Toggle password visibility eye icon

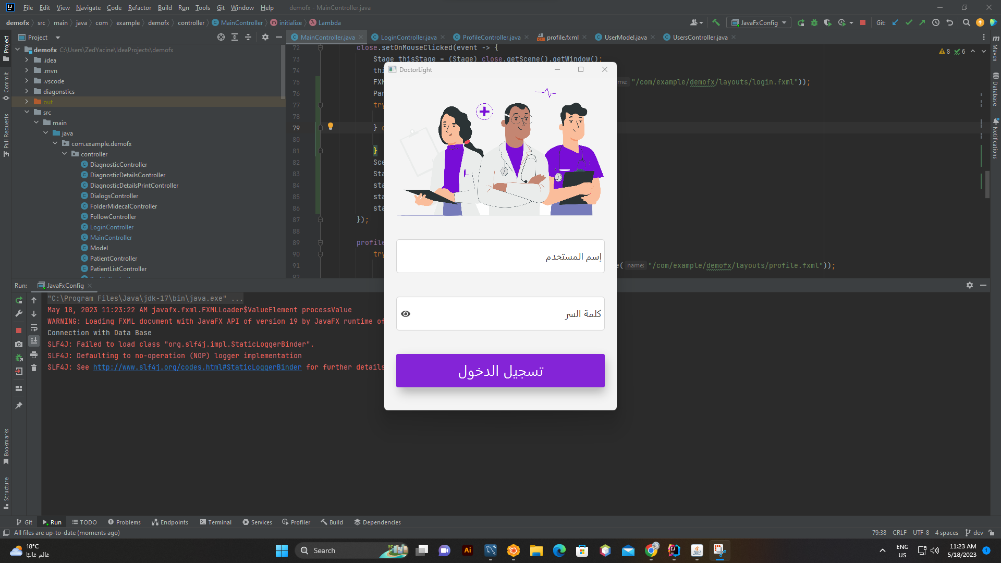point(406,314)
